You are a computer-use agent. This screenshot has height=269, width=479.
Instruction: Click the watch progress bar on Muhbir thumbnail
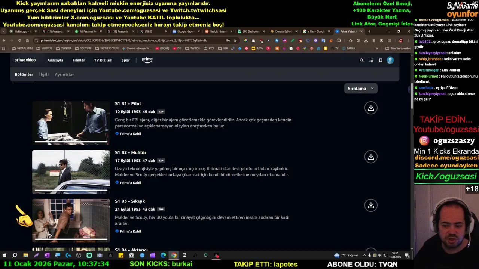[x=71, y=190]
